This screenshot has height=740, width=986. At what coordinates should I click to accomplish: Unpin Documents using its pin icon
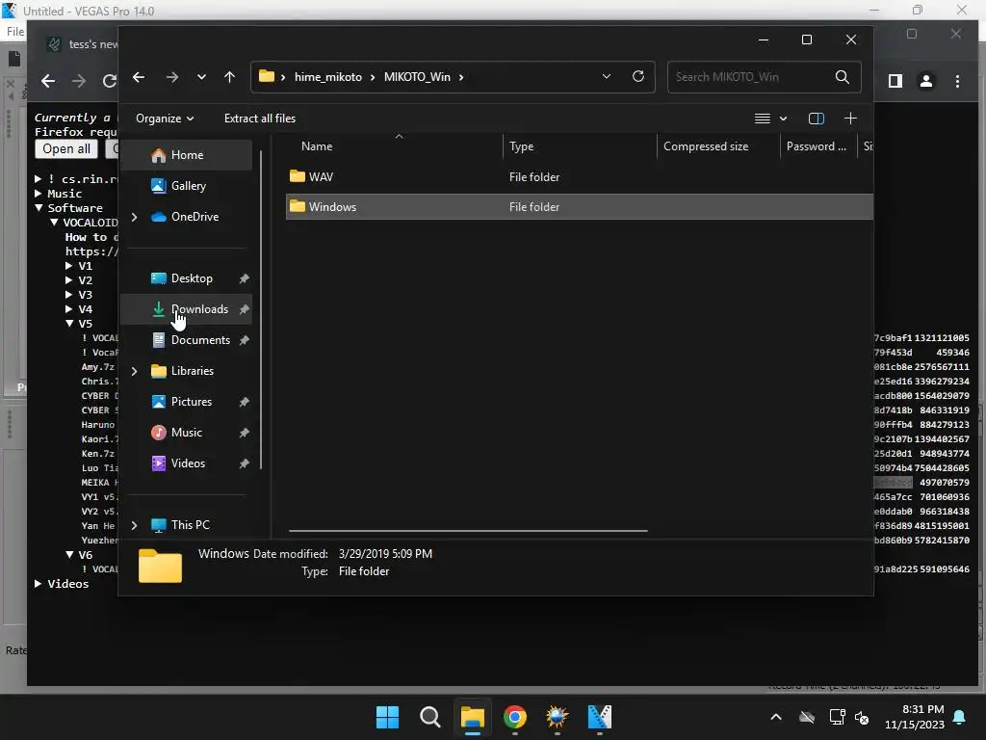[244, 340]
